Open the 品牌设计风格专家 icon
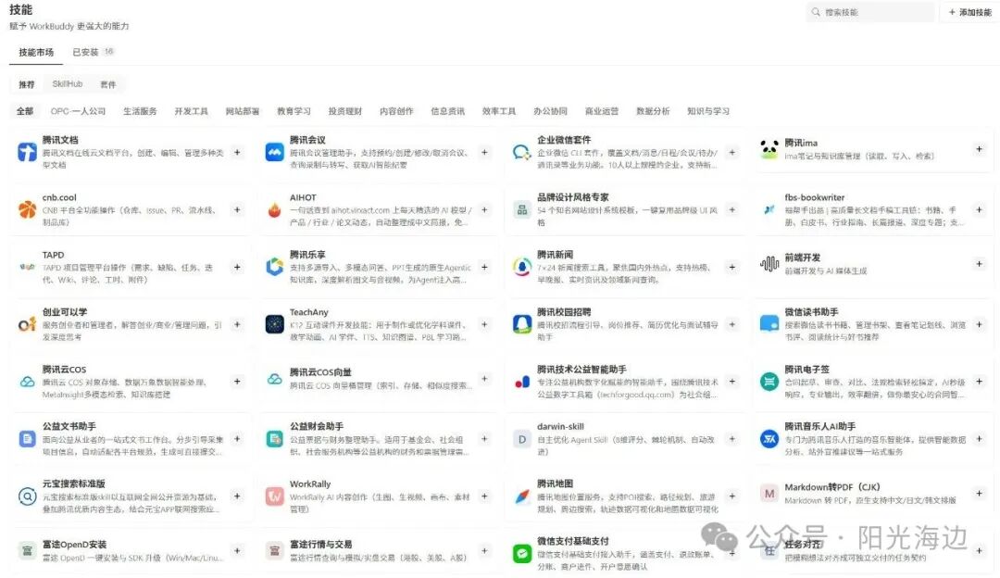Screen dimensions: 1000x578 tap(521, 209)
